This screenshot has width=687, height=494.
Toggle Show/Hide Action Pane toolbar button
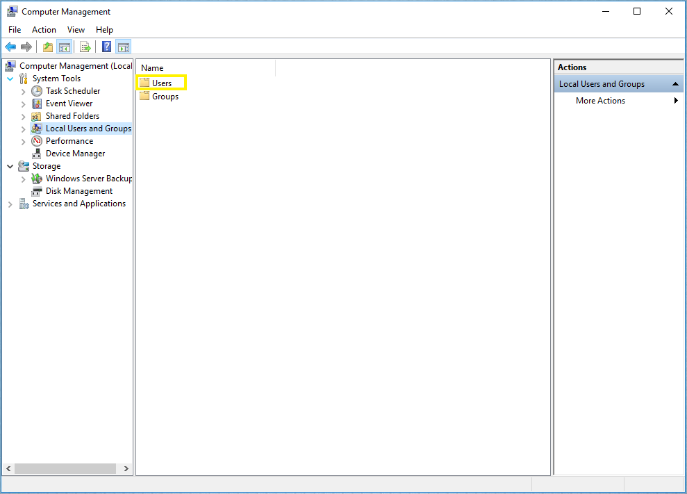(x=124, y=47)
